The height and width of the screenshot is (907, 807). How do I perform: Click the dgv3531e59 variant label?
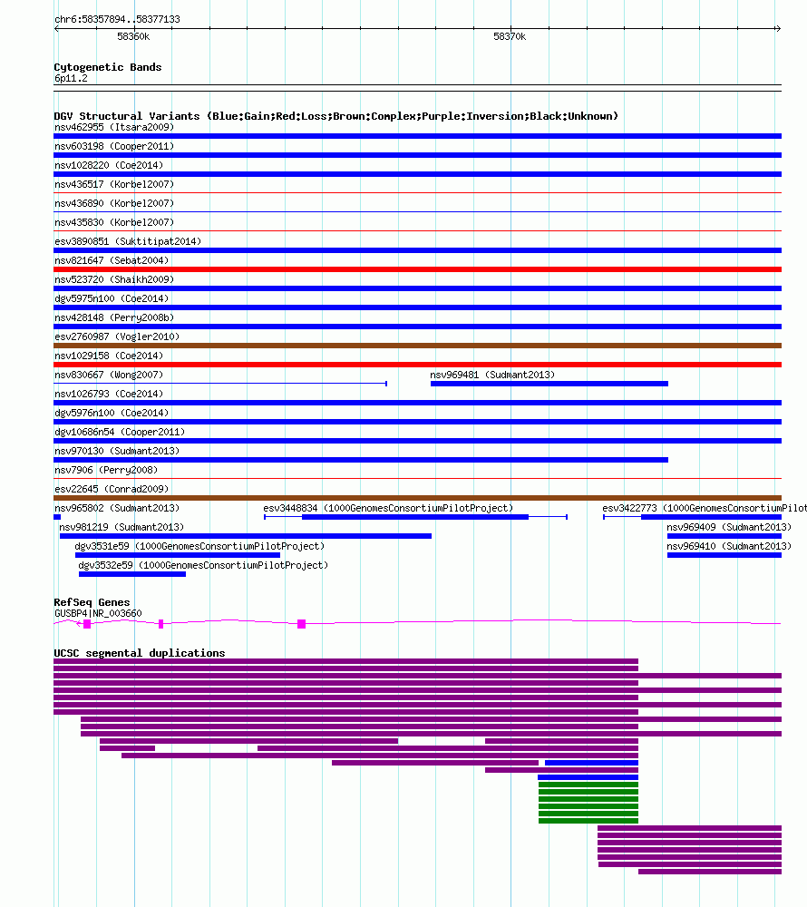pyautogui.click(x=199, y=547)
